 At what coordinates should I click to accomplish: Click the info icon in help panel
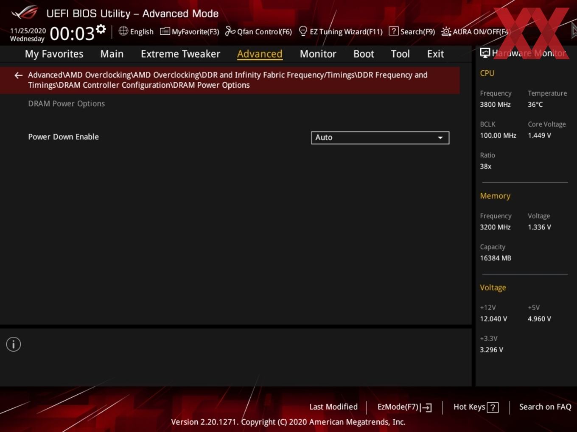pos(14,344)
